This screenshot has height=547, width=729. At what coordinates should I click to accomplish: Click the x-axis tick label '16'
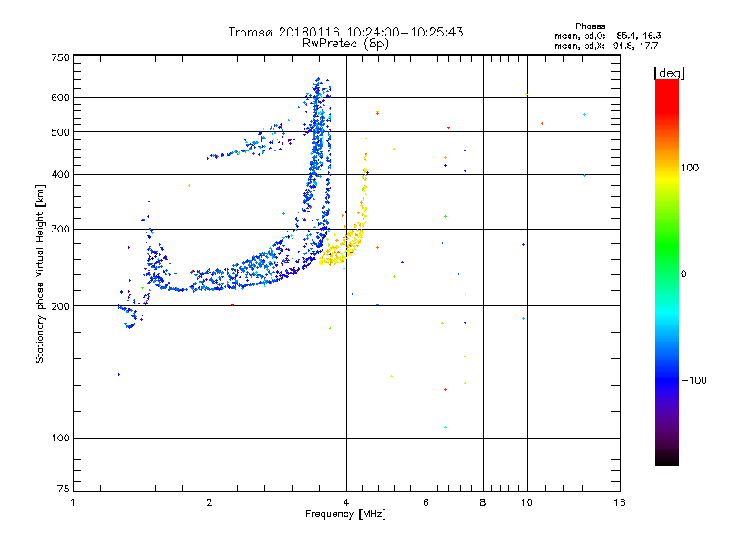pyautogui.click(x=620, y=502)
